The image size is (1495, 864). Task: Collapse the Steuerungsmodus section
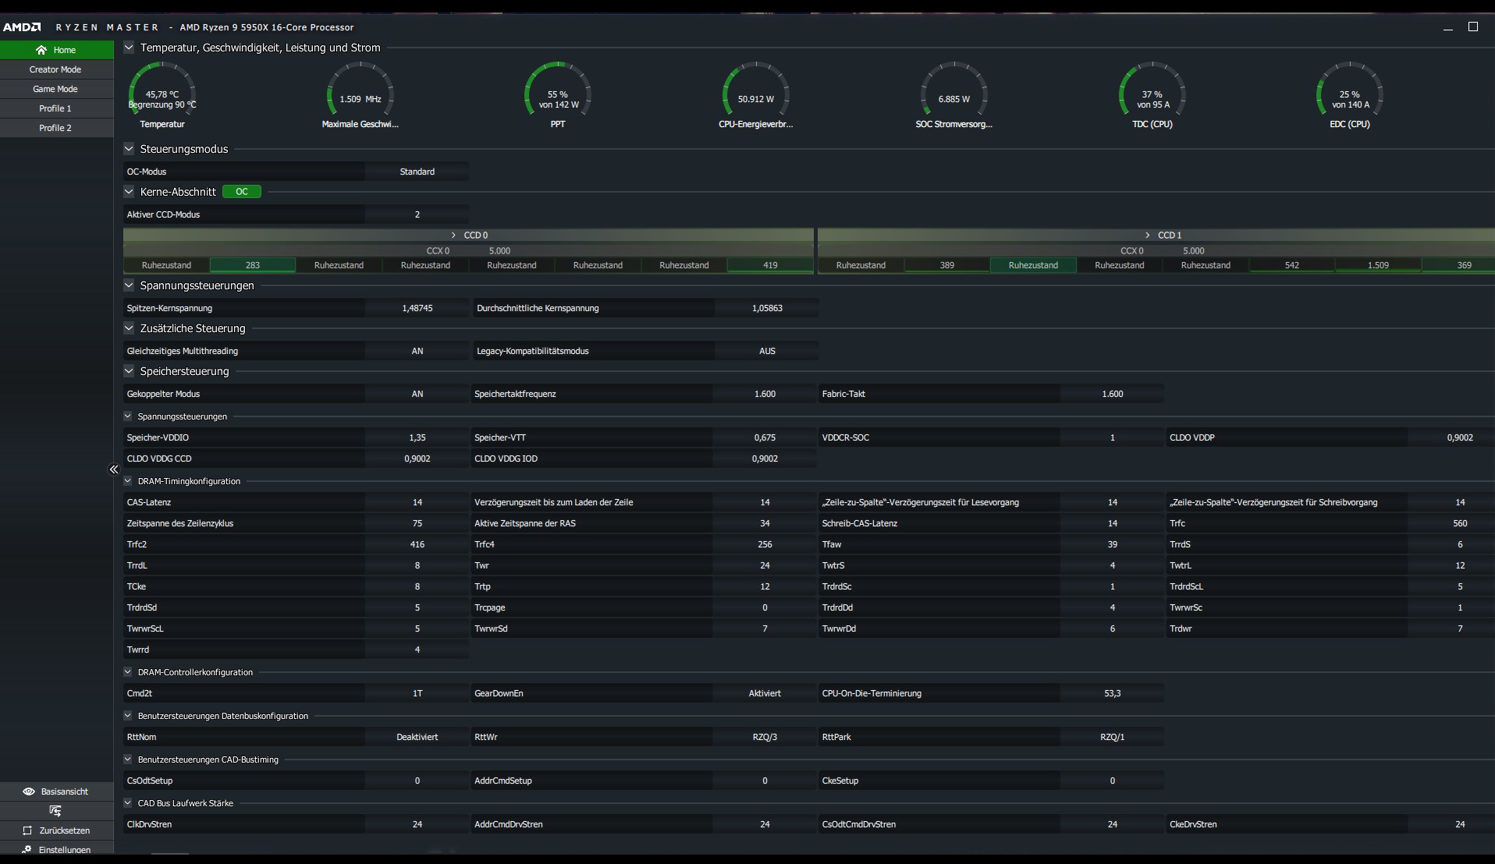pyautogui.click(x=129, y=149)
